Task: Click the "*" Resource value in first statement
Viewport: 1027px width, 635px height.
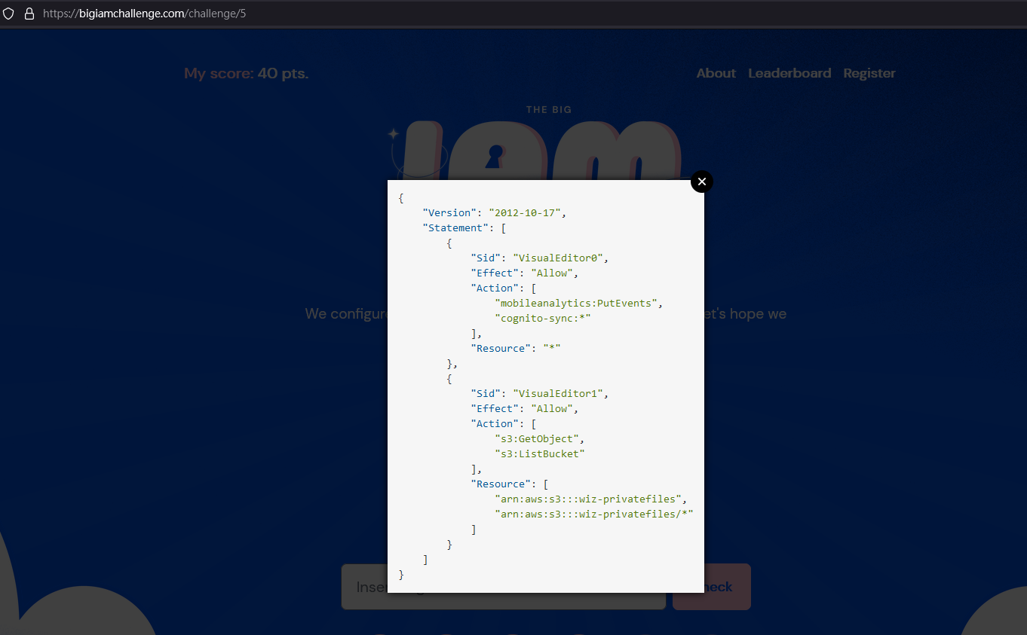Action: 551,348
